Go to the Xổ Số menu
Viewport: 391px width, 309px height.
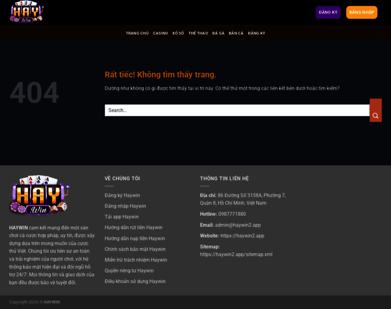(x=178, y=33)
